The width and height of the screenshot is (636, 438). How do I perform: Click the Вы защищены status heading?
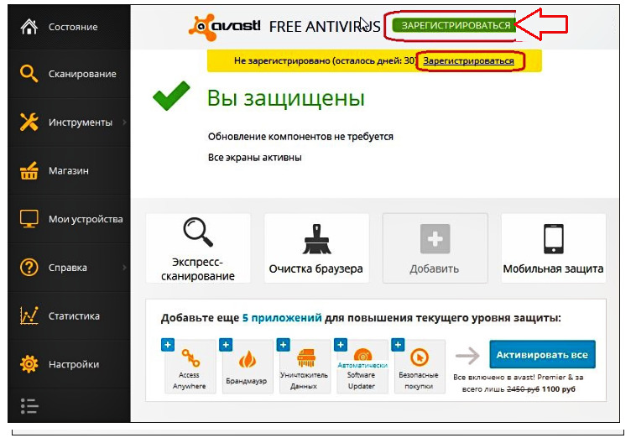coord(286,98)
